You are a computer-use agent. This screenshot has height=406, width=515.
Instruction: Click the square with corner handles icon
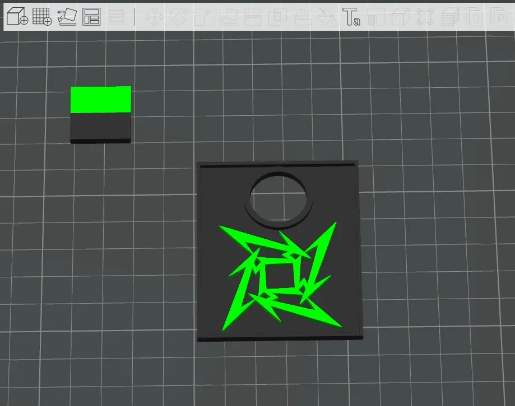pyautogui.click(x=425, y=17)
